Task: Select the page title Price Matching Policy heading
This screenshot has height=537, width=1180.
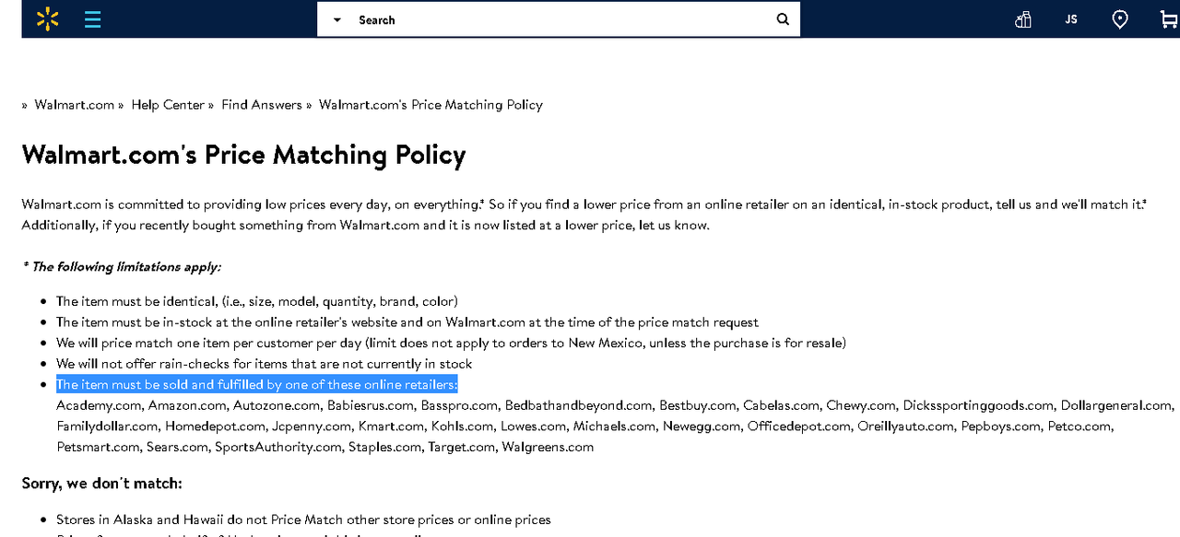Action: click(243, 155)
